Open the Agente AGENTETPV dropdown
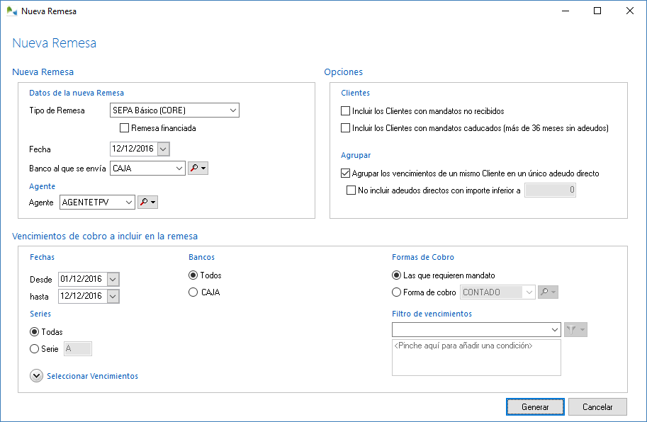This screenshot has height=422, width=647. coord(128,203)
